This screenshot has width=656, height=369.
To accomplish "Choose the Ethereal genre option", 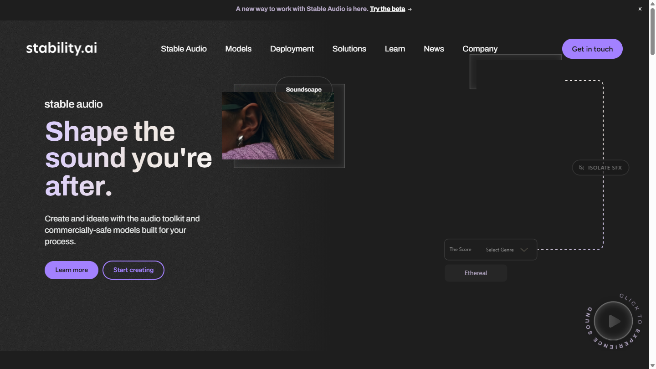I will (476, 273).
